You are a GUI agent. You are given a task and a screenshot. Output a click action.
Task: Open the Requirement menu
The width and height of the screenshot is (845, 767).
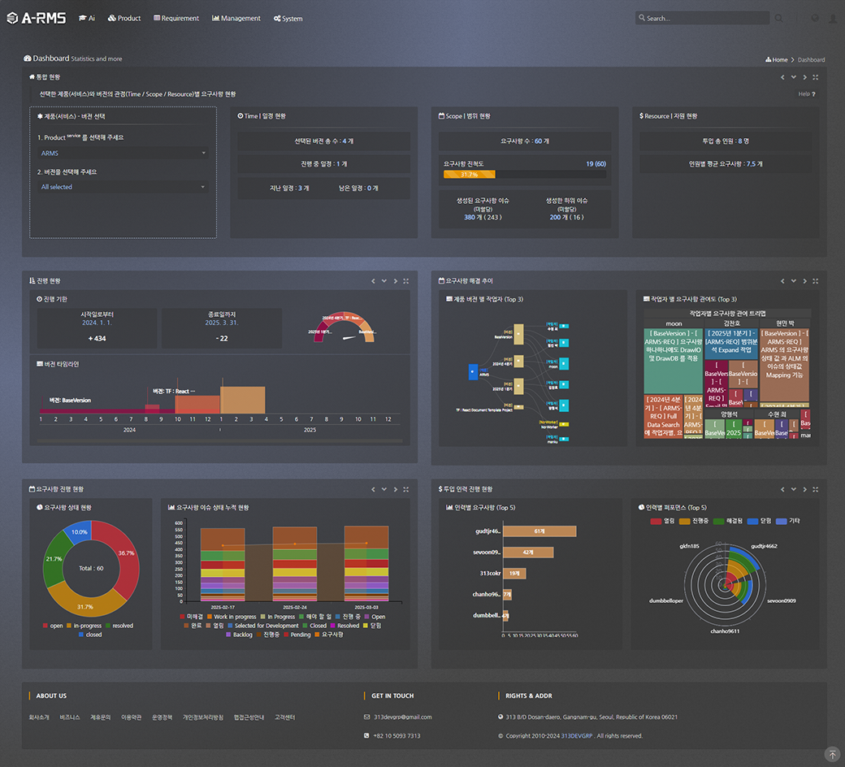click(x=176, y=18)
